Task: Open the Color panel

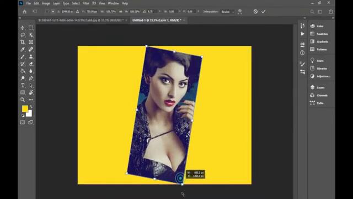Action: tap(317, 26)
